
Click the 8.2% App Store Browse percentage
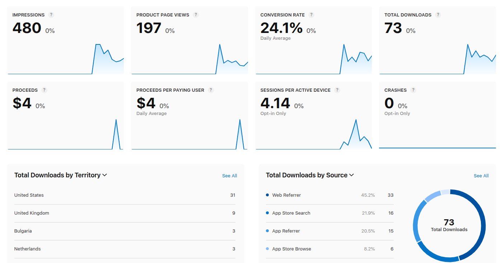pos(369,249)
